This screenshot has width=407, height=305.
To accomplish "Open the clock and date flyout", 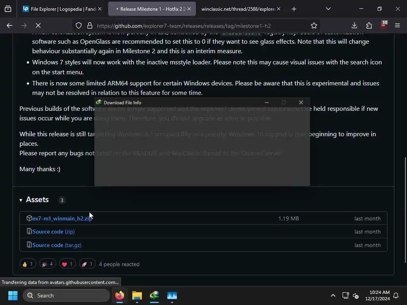I will click(378, 295).
